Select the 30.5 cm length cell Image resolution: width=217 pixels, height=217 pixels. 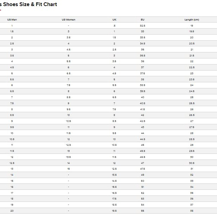[x=192, y=163]
